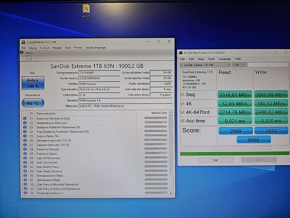Image resolution: width=290 pixels, height=218 pixels.
Task: Click Suma odczytów hosta value 24 GB
Action: pos(161,73)
